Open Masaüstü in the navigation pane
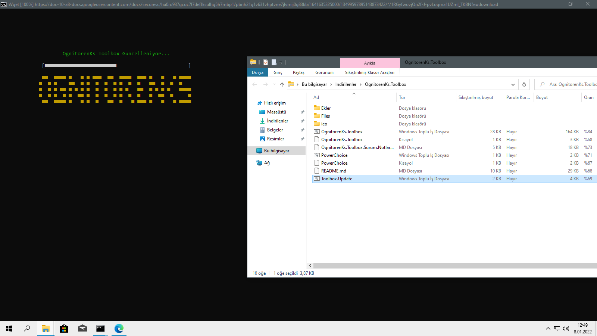 click(276, 112)
